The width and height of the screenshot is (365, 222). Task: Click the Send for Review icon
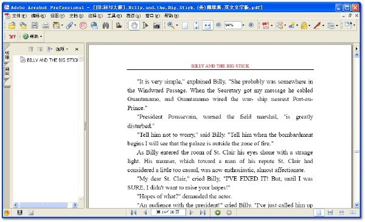click(x=291, y=25)
